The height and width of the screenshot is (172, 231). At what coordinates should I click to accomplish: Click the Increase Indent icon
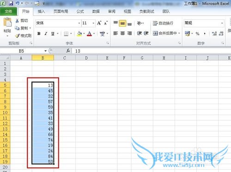pyautogui.click(x=146, y=33)
